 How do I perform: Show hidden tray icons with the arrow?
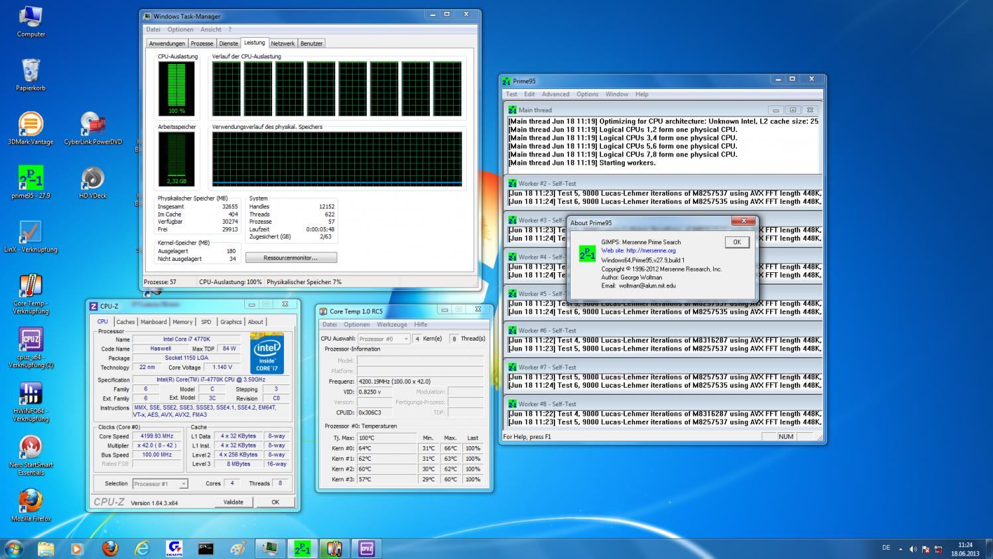[900, 549]
